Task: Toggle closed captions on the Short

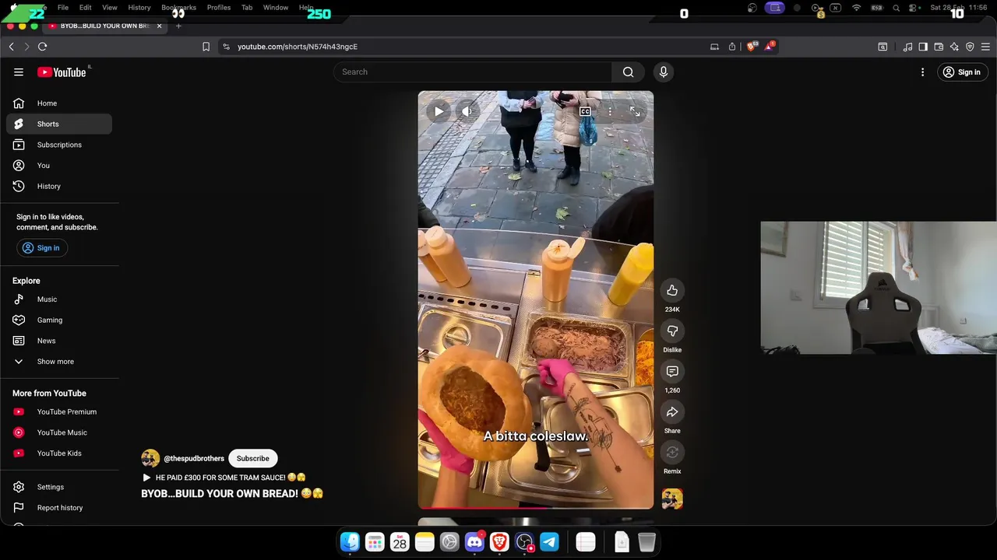Action: tap(585, 111)
